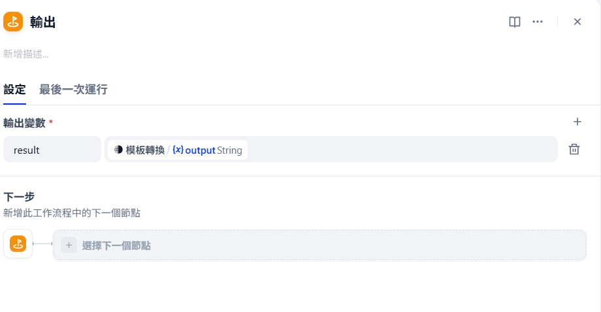This screenshot has width=601, height=312.
Task: Delete the result variable with trash icon
Action: pyautogui.click(x=574, y=149)
